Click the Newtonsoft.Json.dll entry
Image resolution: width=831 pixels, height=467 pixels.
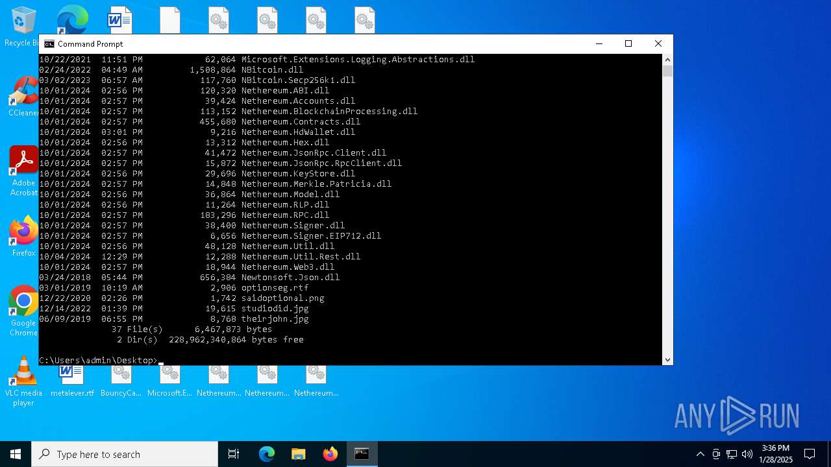(291, 278)
